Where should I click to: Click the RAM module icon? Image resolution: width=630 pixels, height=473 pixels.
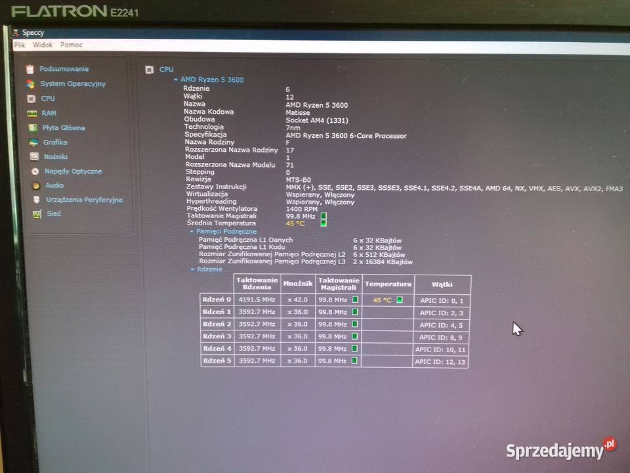click(x=32, y=114)
